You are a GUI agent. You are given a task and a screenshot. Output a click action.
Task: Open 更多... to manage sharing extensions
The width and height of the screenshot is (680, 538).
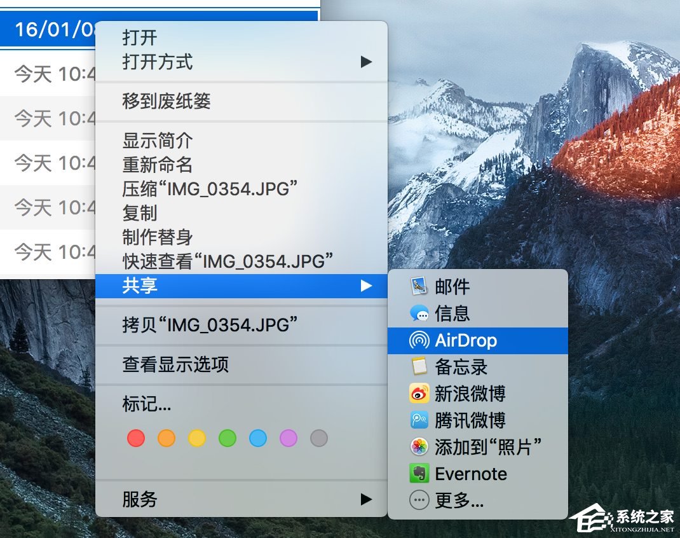418,500
